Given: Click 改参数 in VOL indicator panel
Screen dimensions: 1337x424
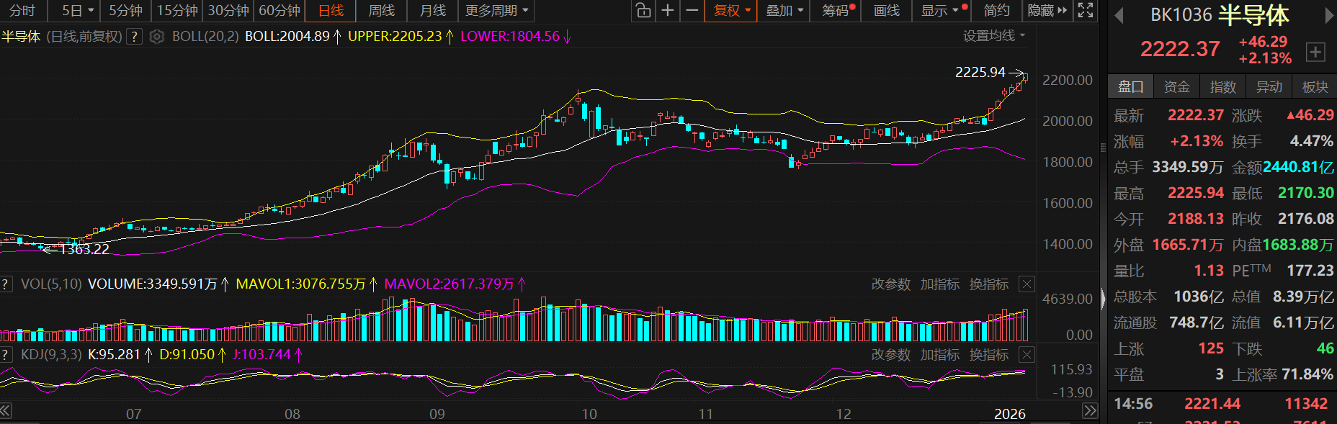Looking at the screenshot, I should (890, 284).
